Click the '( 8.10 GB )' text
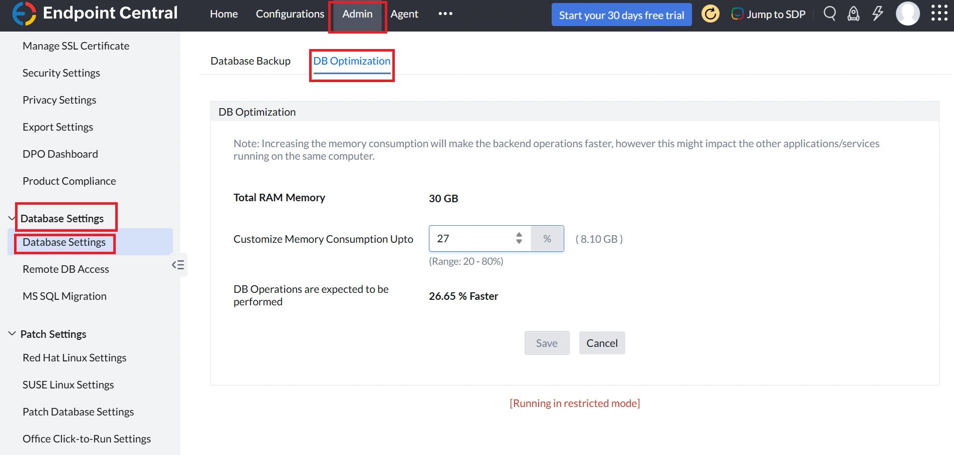Image resolution: width=954 pixels, height=455 pixels. pos(599,239)
